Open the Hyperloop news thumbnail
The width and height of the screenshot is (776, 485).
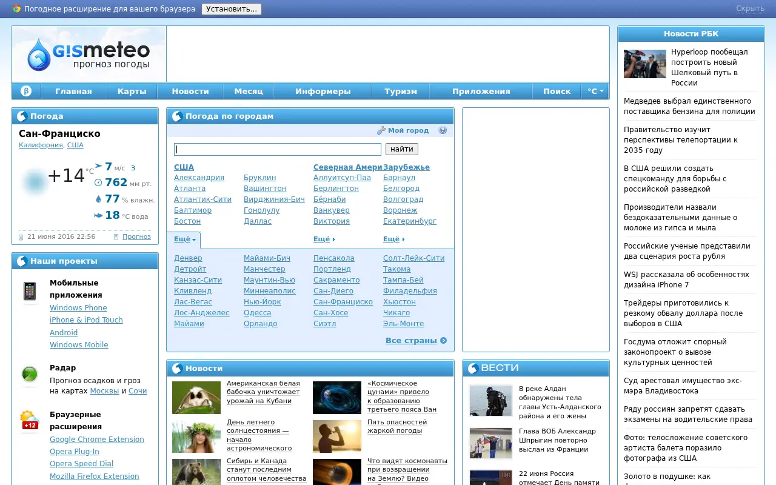[x=645, y=64]
